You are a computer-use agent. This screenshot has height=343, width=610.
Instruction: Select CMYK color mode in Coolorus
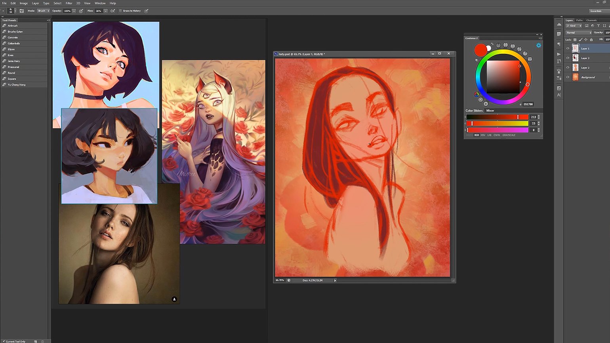497,135
